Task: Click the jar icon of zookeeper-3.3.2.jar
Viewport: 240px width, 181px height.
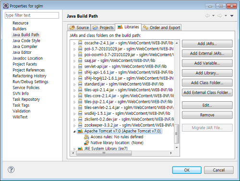Action: 80,125
